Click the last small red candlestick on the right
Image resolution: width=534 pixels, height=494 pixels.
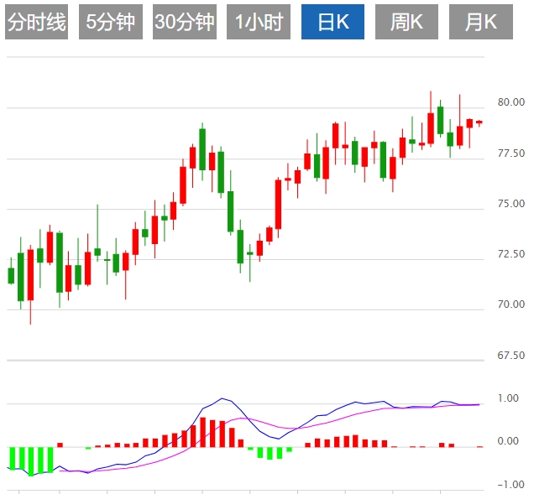[x=479, y=122]
